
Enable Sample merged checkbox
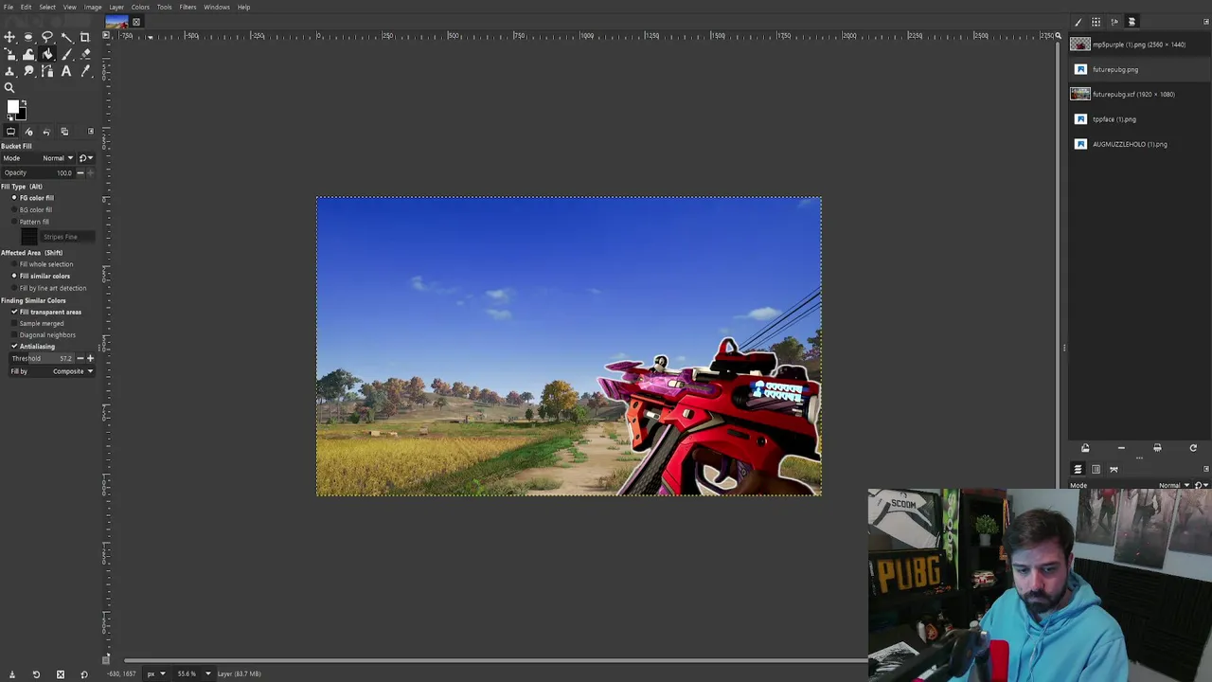click(37, 323)
